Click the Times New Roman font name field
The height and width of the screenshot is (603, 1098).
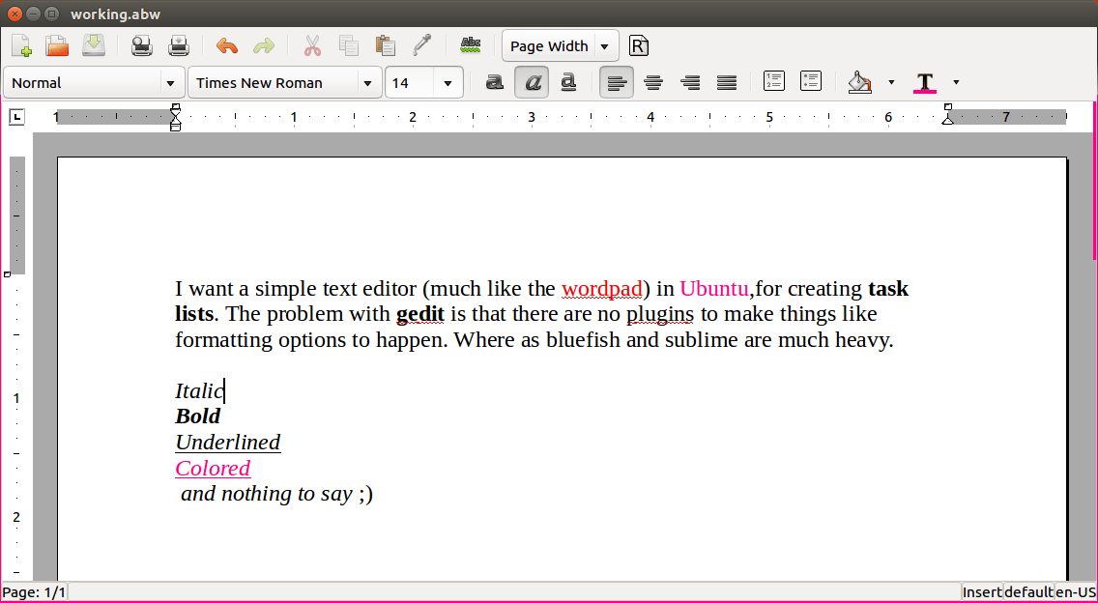click(274, 83)
